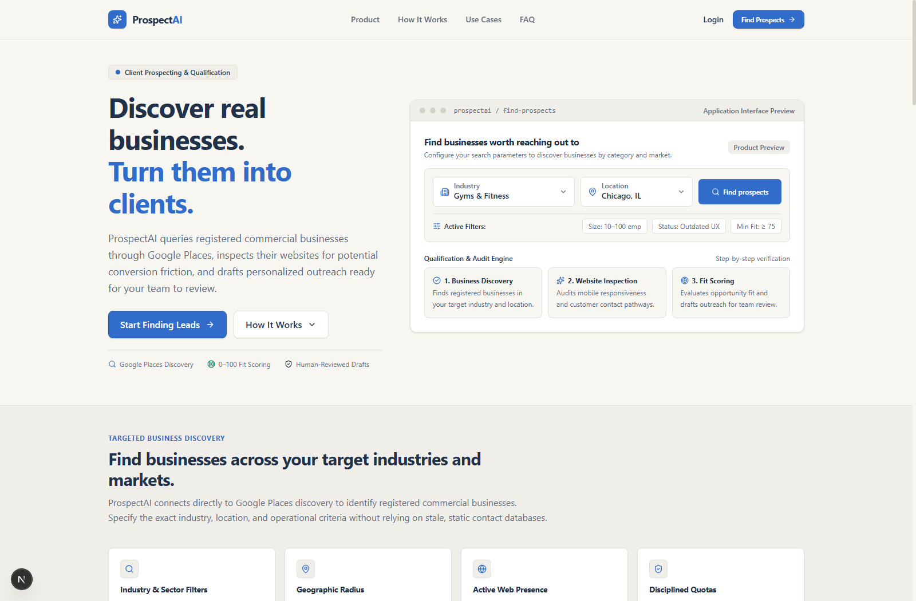Click the target icon next to 0–100 Fit Scoring
Screen dimensions: 916x601
point(211,364)
